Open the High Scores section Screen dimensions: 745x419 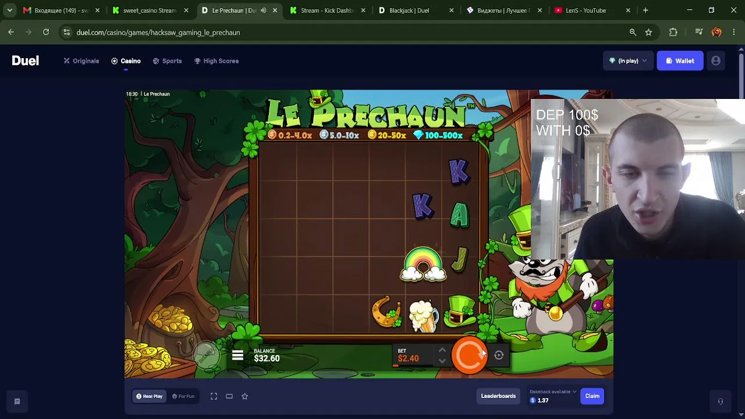pyautogui.click(x=217, y=61)
